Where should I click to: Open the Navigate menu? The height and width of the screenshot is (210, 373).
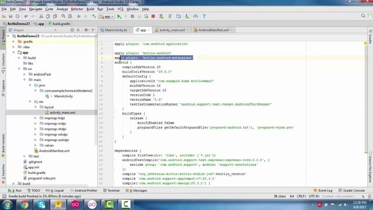click(x=36, y=9)
